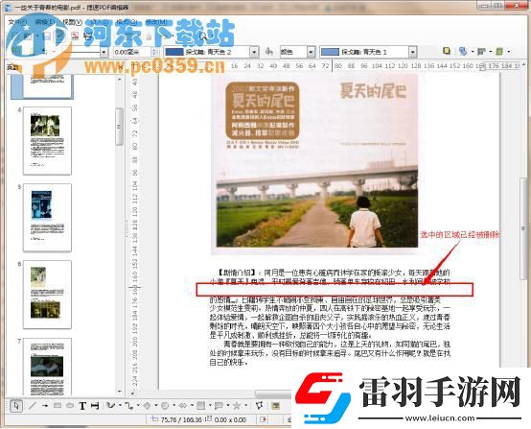Select the Curve drawing tool
This screenshot has height=429, width=531.
110,405
